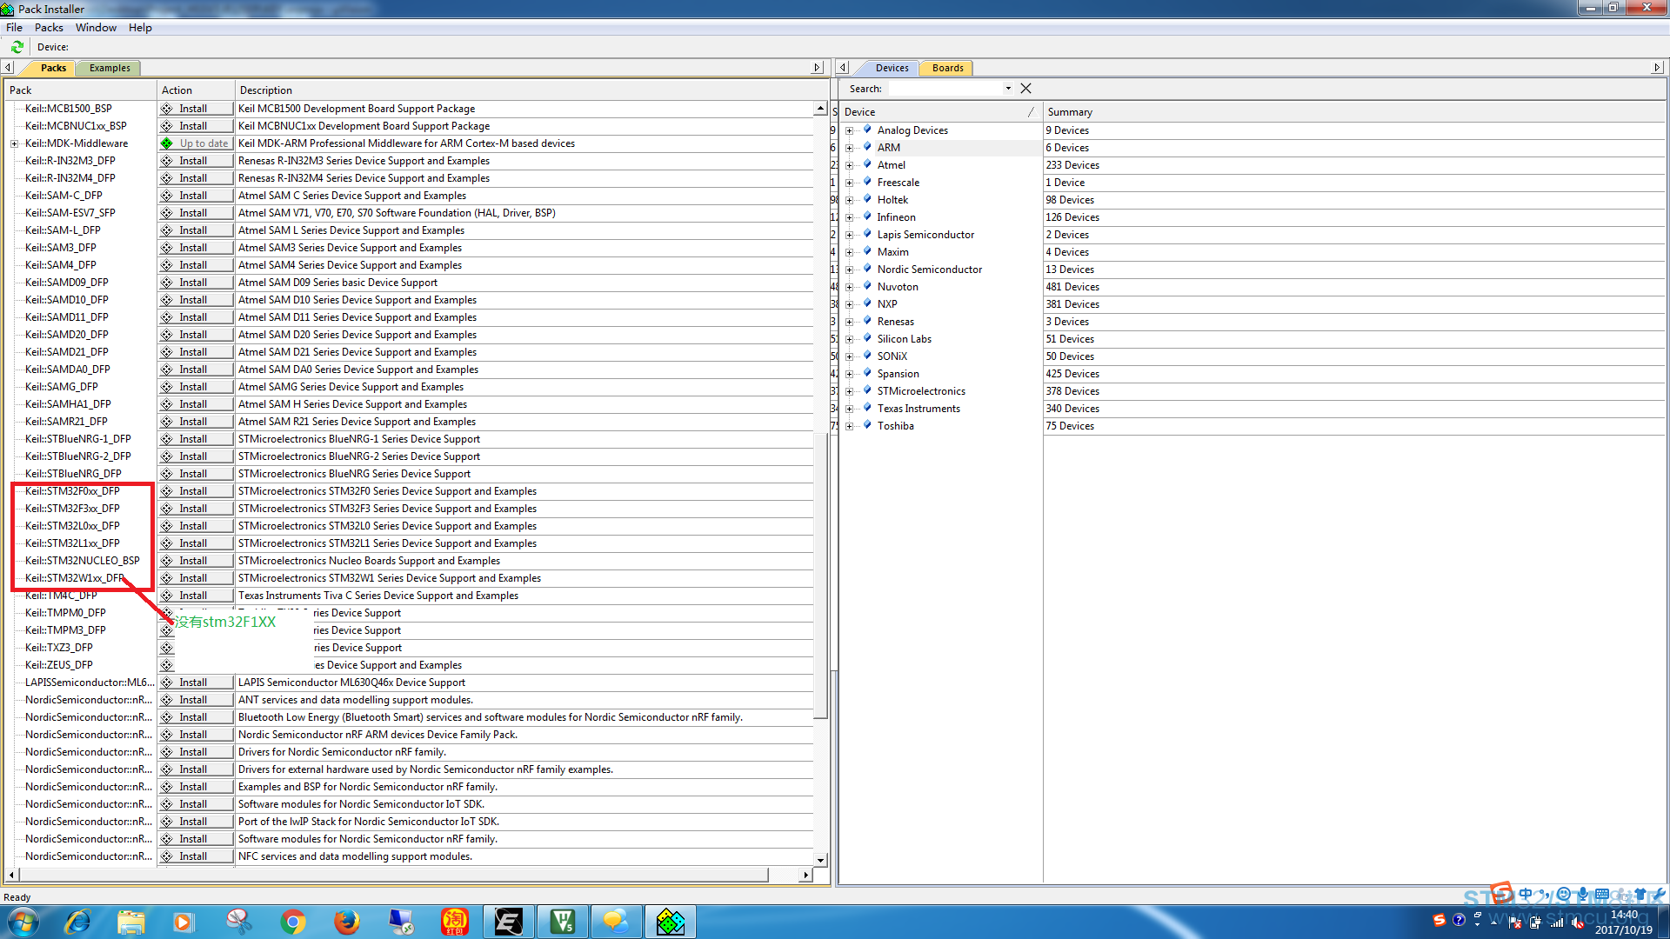
Task: Expand the Atmel vendor tree
Action: tap(850, 165)
